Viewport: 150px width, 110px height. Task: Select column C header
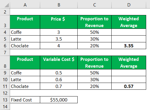94,5
